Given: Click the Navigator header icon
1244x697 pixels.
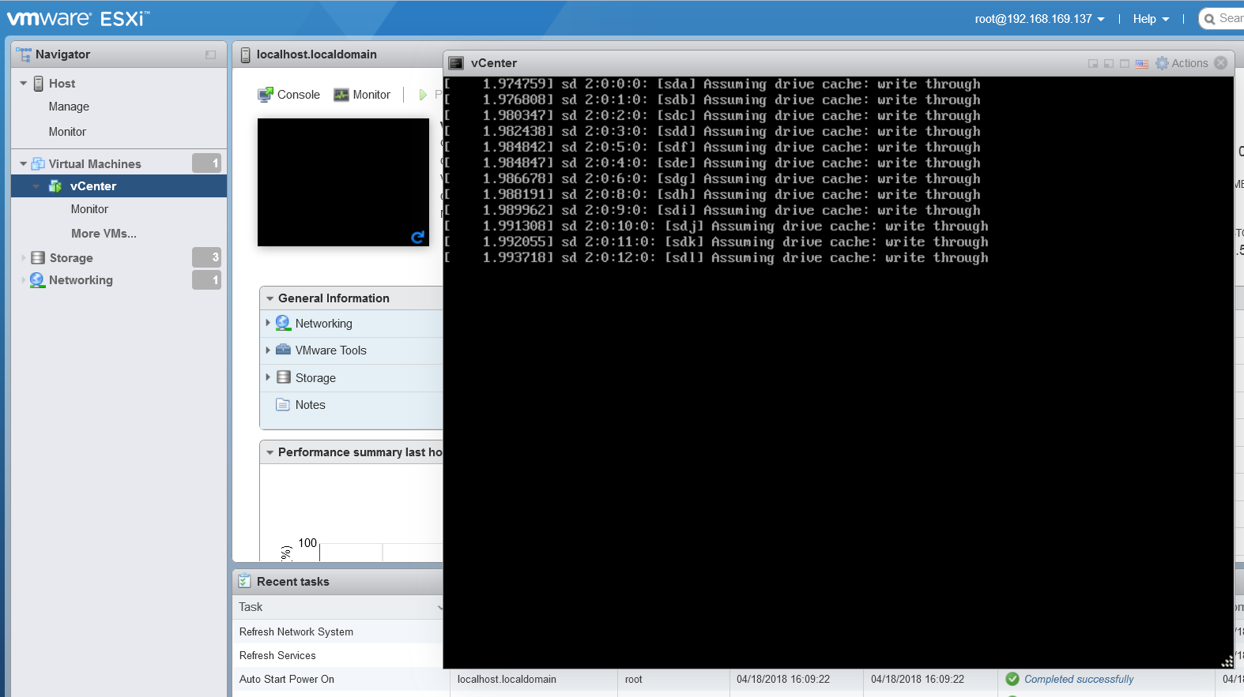Looking at the screenshot, I should (24, 54).
